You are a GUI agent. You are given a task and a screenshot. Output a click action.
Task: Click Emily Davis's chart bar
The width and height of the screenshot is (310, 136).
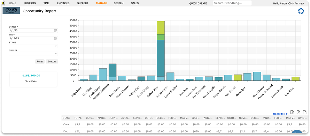tap(103, 75)
